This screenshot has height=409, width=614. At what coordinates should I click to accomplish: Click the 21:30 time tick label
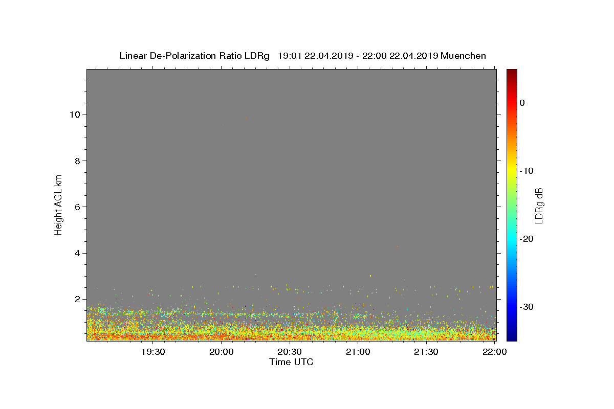click(x=426, y=352)
